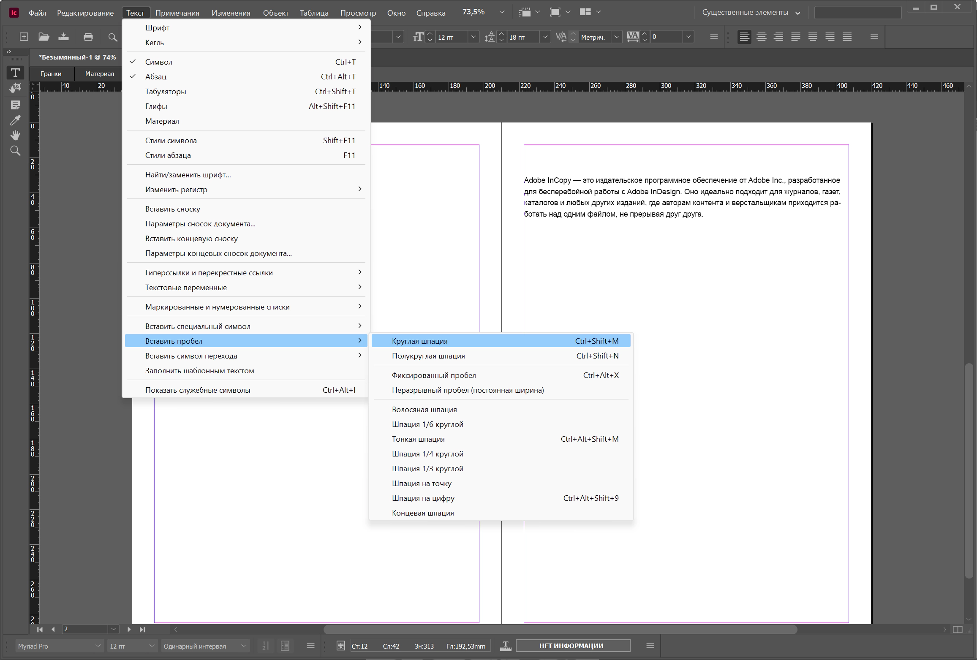
Task: Go to the previous page
Action: pos(53,629)
